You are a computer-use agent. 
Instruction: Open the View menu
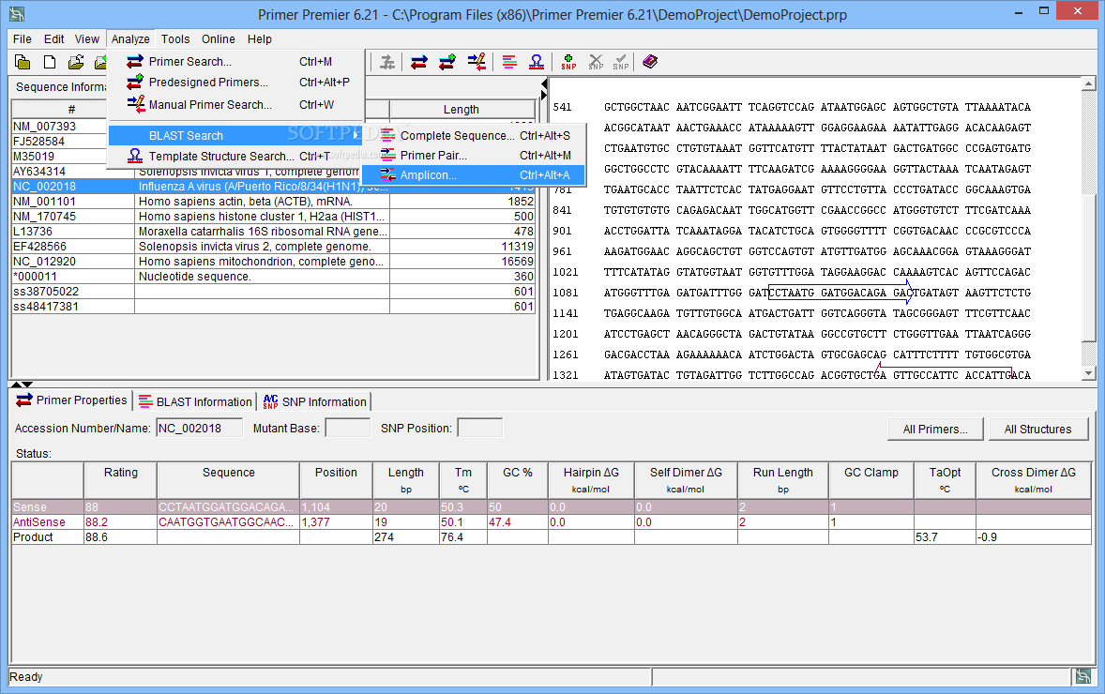[86, 38]
